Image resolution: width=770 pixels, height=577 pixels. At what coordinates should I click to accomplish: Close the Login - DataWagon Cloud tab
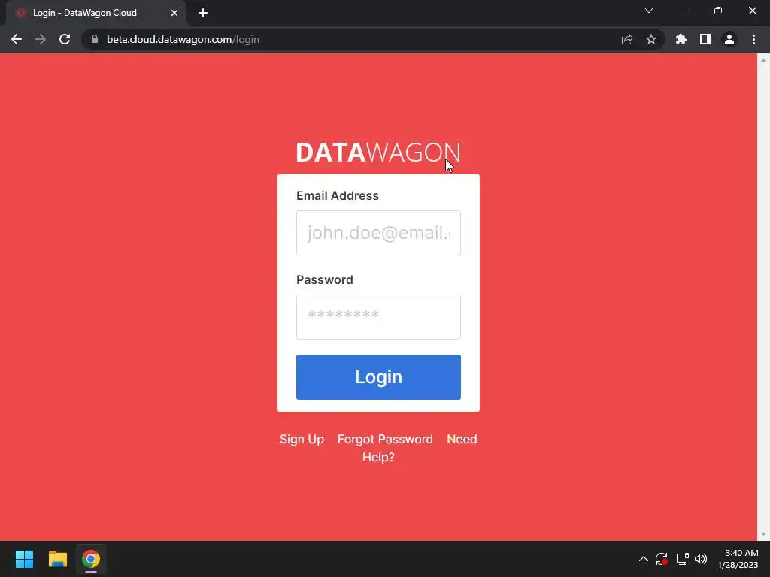(x=174, y=13)
